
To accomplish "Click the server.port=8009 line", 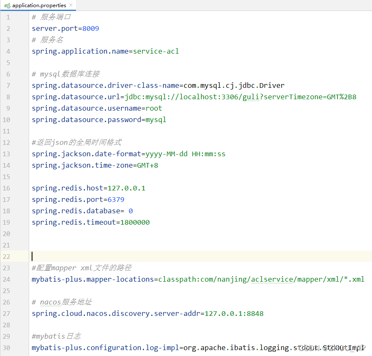I will tap(65, 28).
